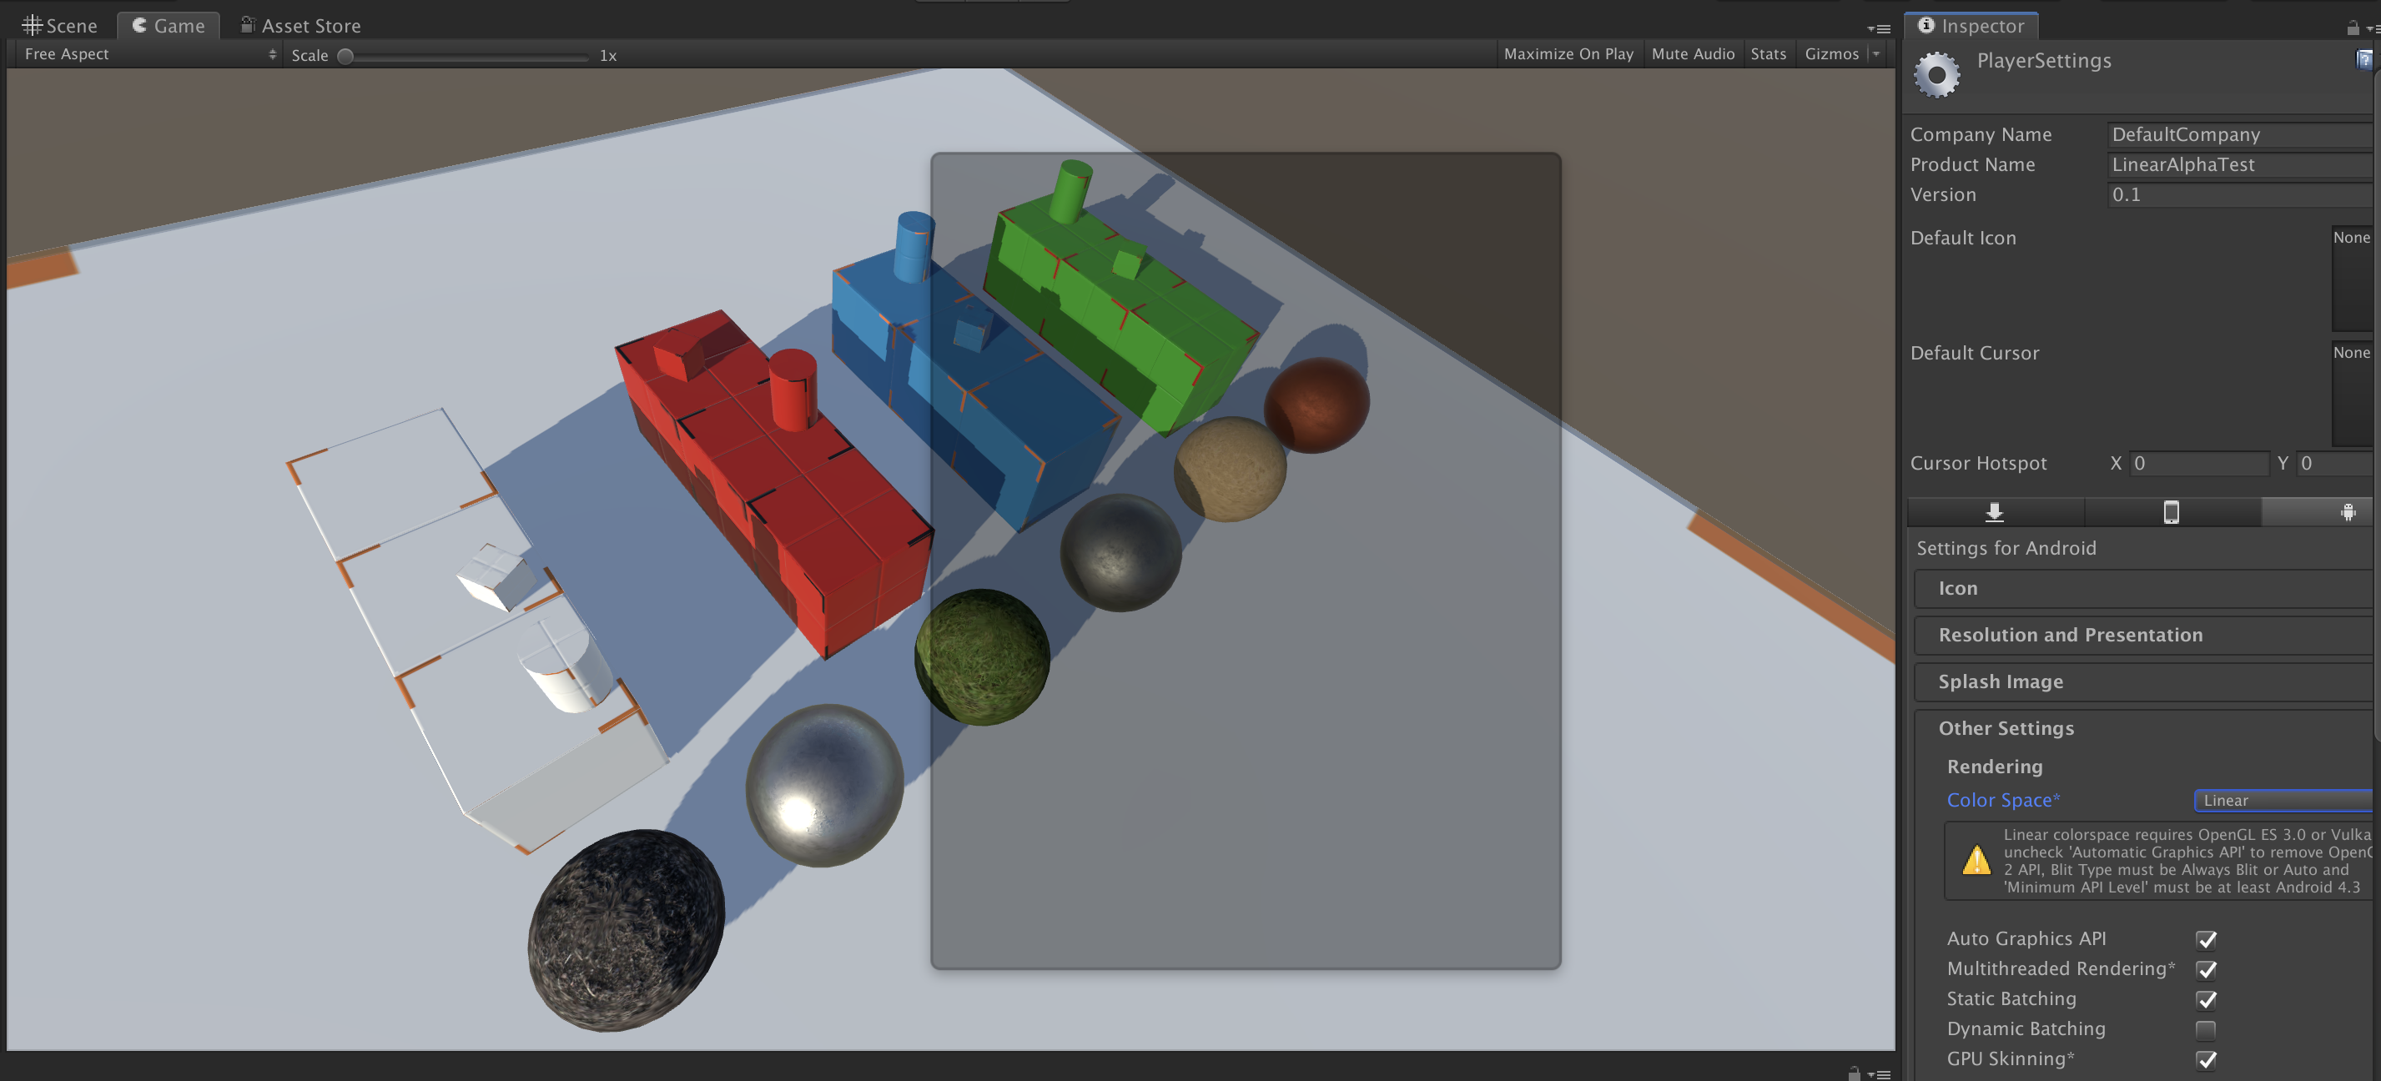This screenshot has height=1081, width=2381.
Task: Open Inspector panel options menu icon
Action: click(x=2373, y=28)
